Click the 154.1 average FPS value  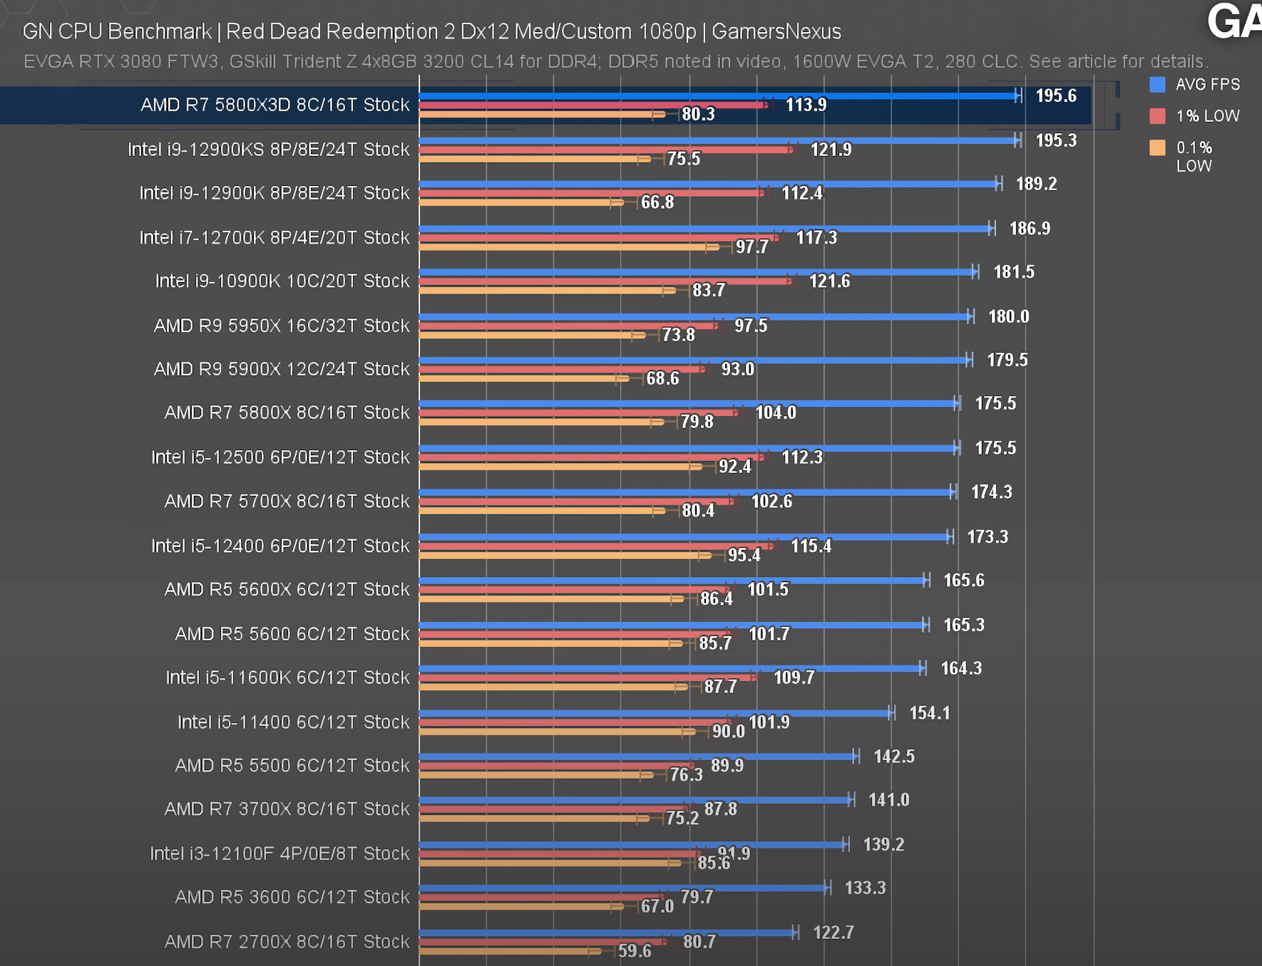[x=930, y=713]
